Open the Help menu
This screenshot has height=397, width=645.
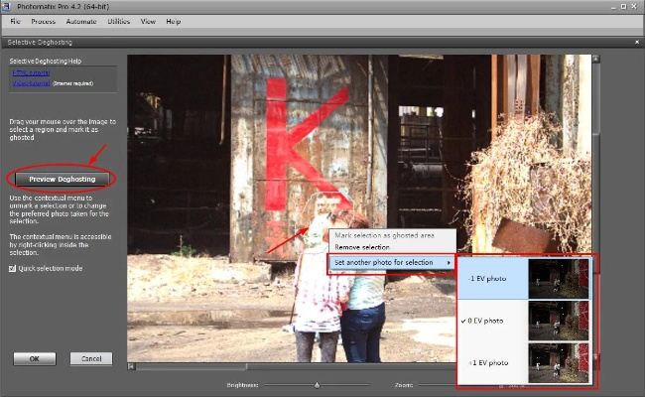[174, 21]
